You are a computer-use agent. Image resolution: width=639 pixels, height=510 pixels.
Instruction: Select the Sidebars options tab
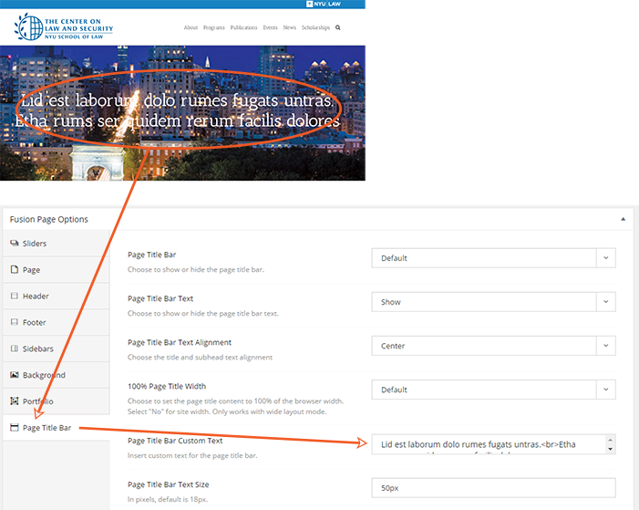coord(57,349)
